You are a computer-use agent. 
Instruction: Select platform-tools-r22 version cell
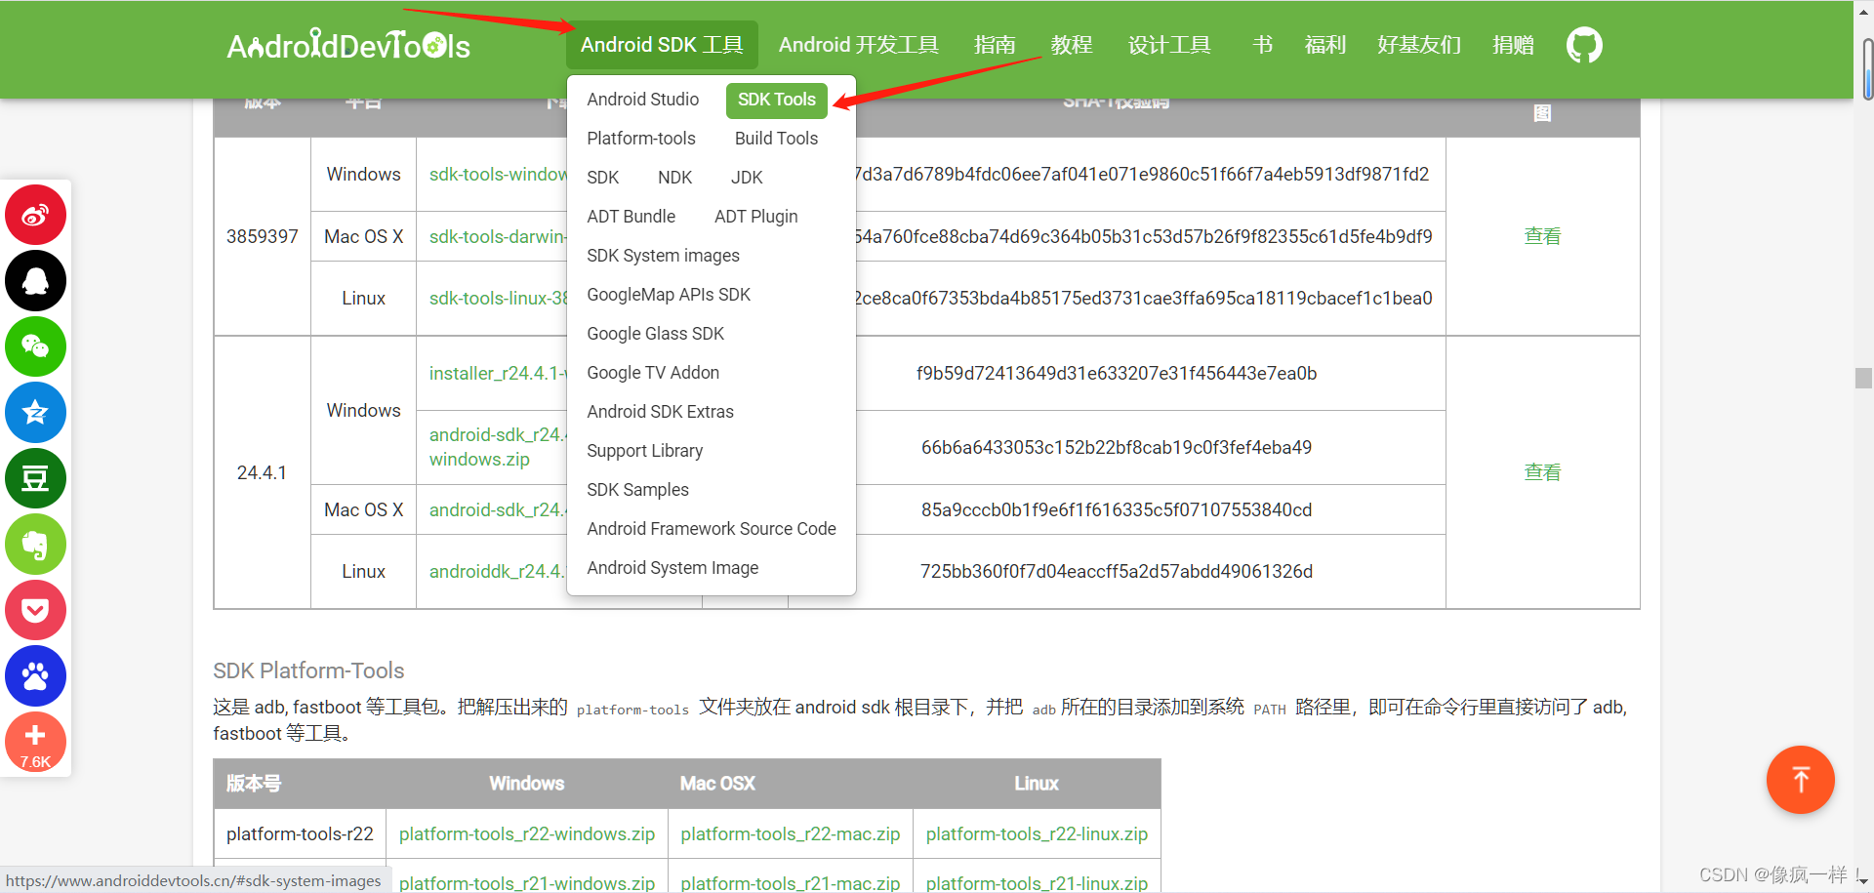pos(300,834)
